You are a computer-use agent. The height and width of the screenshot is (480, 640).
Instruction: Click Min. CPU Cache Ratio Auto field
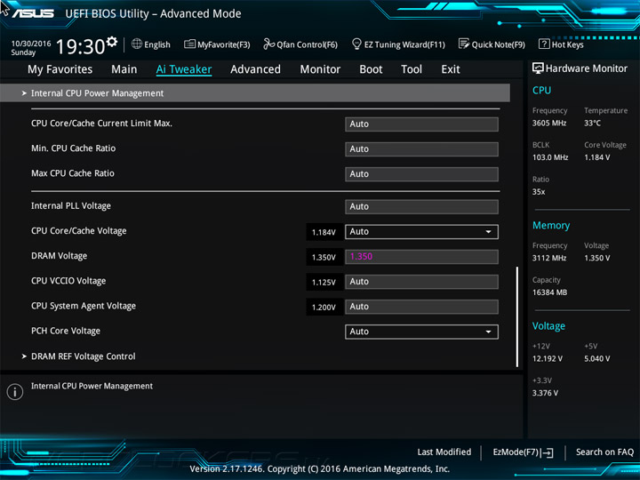[x=421, y=149]
